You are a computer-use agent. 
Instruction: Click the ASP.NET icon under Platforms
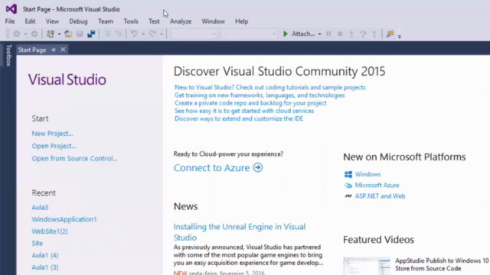(348, 196)
